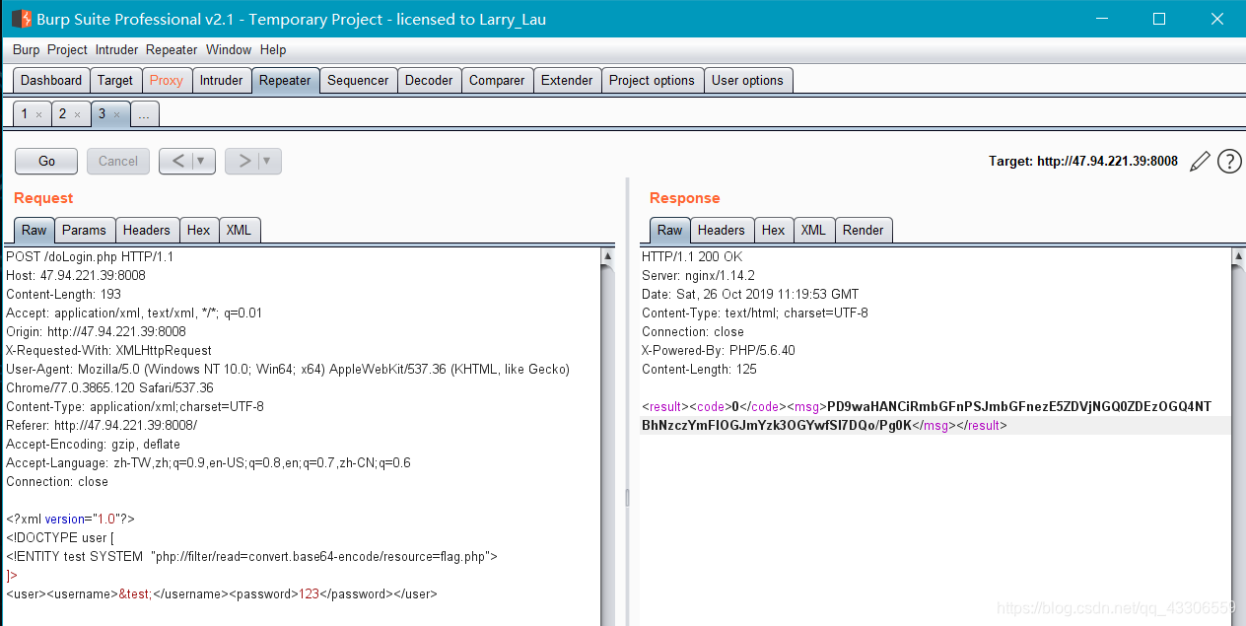
Task: Click the 'Referer: http://47.94.221.39:8008/' line
Action: (102, 425)
